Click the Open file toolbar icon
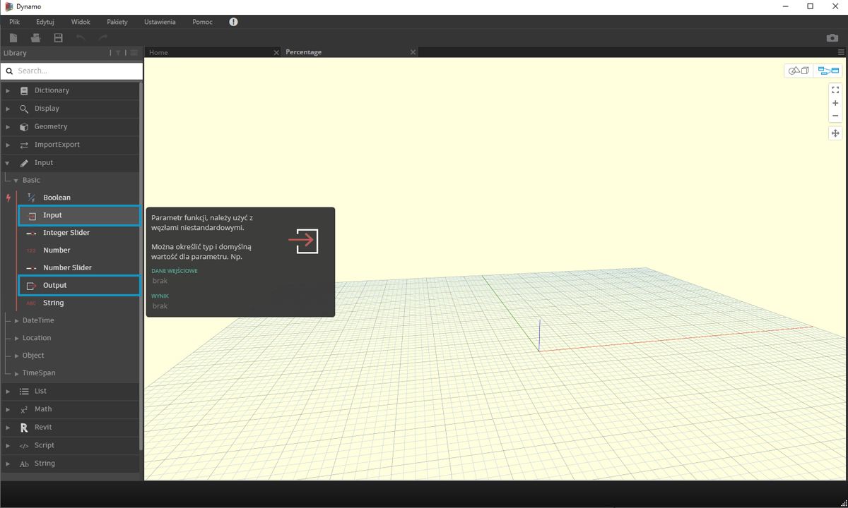The width and height of the screenshot is (848, 508). [35, 37]
